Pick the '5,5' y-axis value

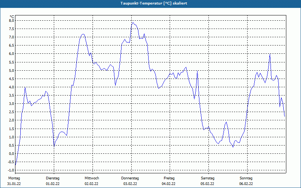point(12,62)
